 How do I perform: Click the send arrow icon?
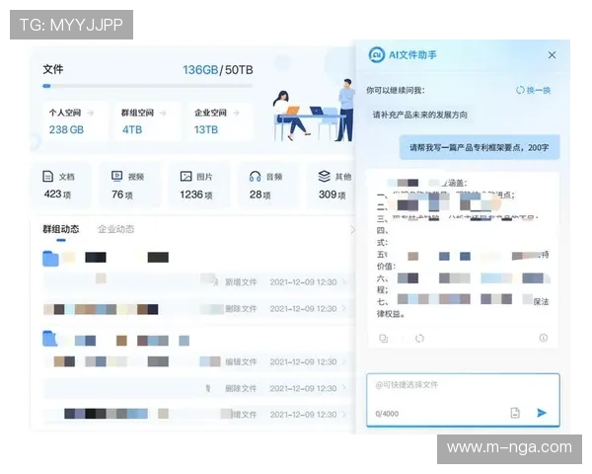pyautogui.click(x=542, y=413)
